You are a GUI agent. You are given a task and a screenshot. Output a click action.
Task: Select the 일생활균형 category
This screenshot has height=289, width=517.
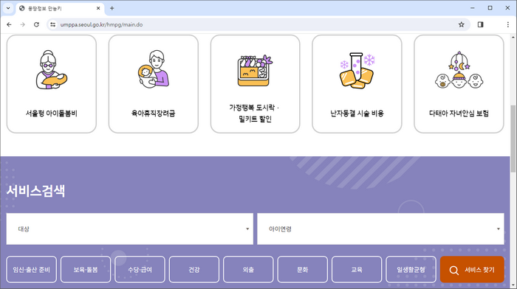pos(411,270)
